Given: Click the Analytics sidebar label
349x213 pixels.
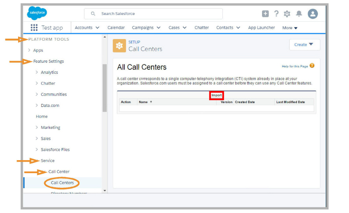Looking at the screenshot, I should 50,72.
